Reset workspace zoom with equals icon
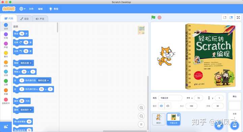Image resolution: width=243 pixels, height=132 pixels. click(141, 124)
